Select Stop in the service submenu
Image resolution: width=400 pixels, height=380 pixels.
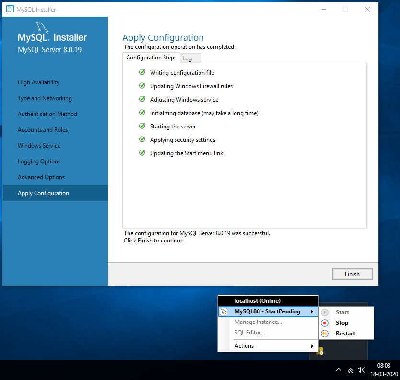click(x=346, y=323)
